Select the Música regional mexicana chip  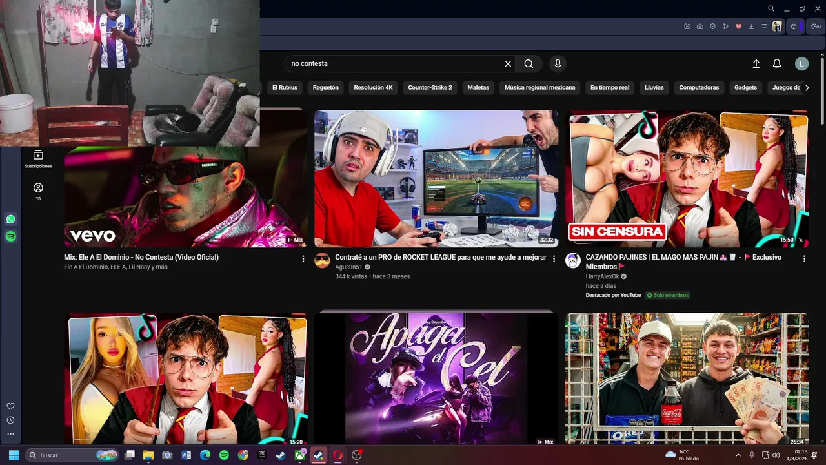point(539,88)
